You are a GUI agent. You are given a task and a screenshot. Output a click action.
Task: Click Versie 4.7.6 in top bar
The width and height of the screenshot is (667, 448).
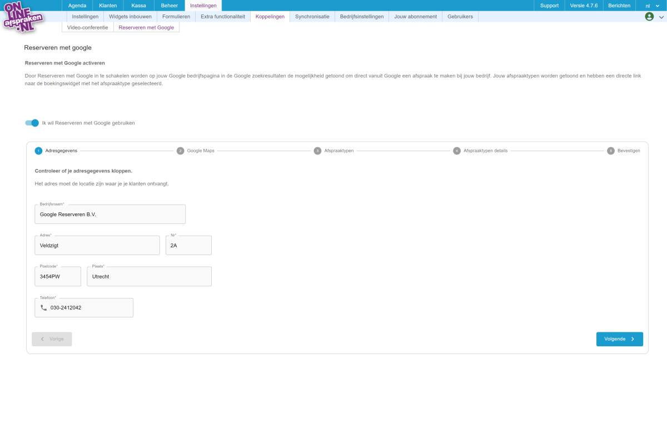[x=584, y=6]
